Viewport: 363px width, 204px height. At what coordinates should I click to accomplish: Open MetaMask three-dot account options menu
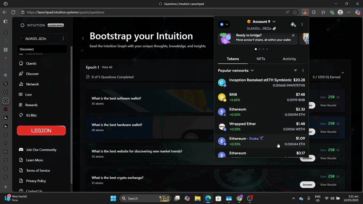tap(302, 24)
